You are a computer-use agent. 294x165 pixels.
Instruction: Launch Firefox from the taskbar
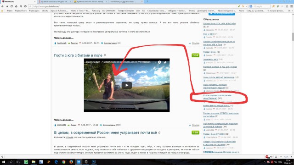[x=71, y=162]
